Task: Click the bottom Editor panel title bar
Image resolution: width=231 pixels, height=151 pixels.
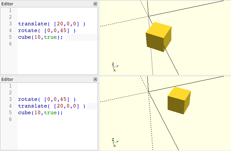Action: 47,79
